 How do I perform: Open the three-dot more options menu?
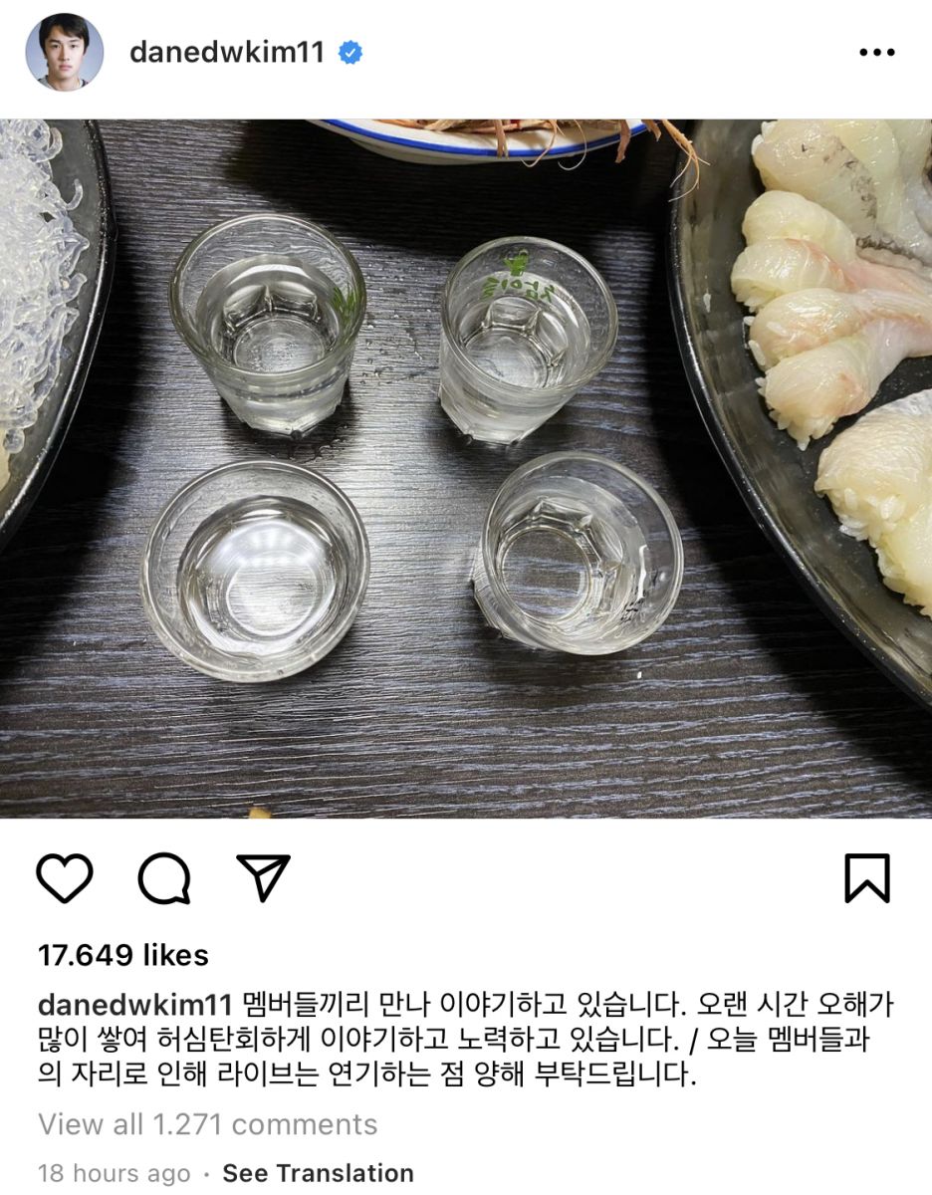tap(877, 53)
